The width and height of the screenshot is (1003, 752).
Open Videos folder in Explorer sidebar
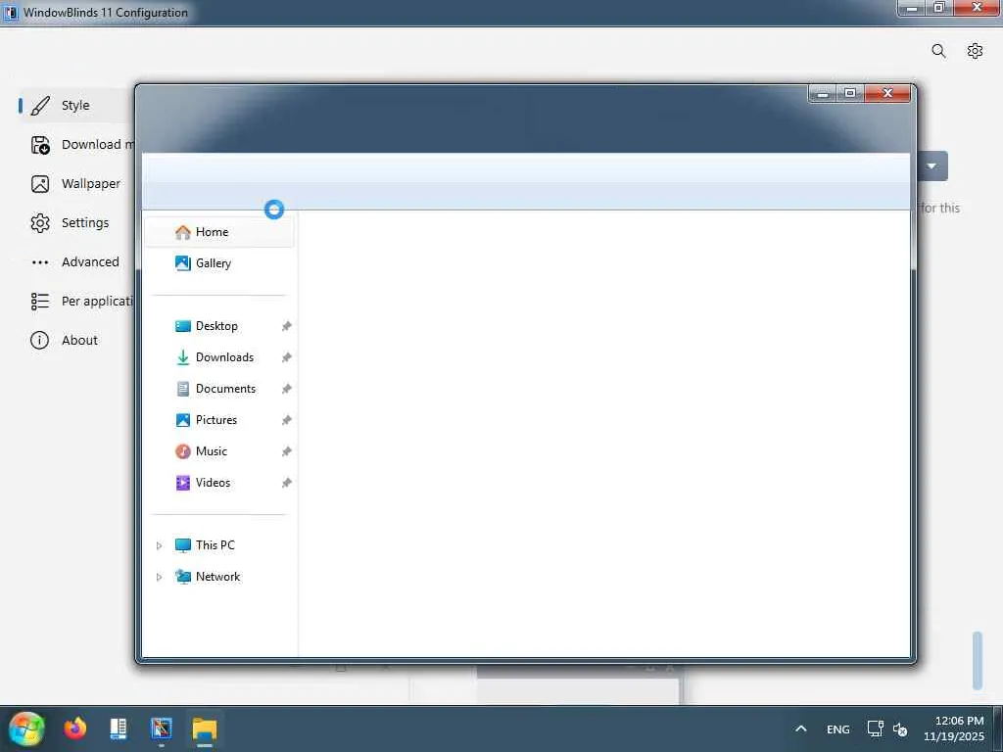point(219,483)
